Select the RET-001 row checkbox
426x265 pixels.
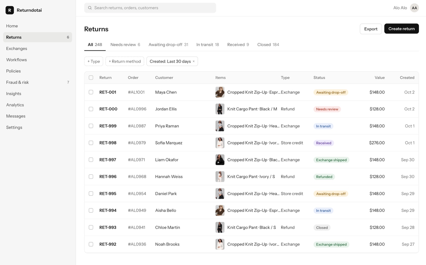coord(91,92)
